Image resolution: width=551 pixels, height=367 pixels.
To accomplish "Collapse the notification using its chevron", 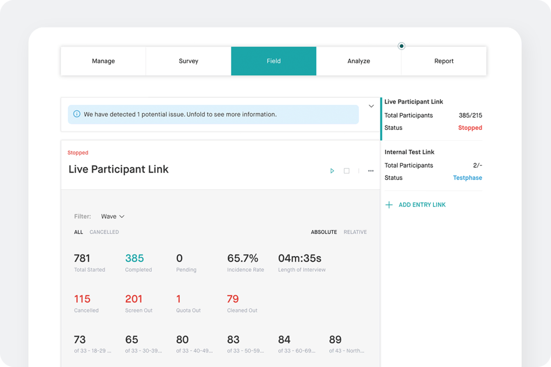I will click(371, 106).
